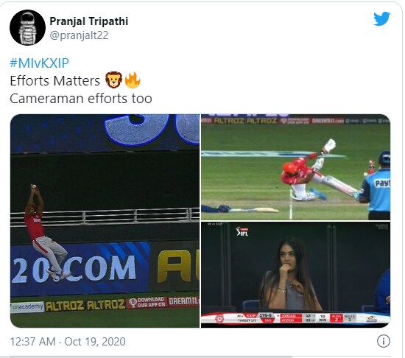Click the 'Efforts Matters' tweet text
The width and height of the screenshot is (405, 358).
pos(54,80)
